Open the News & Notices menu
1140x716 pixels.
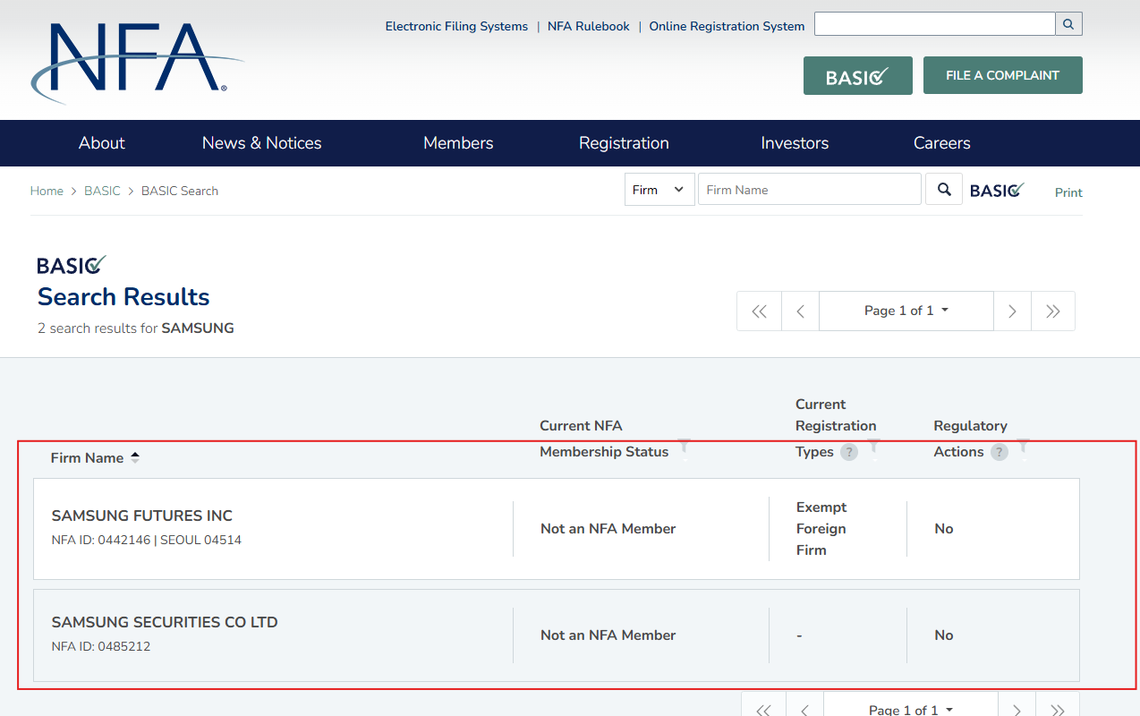[x=261, y=143]
